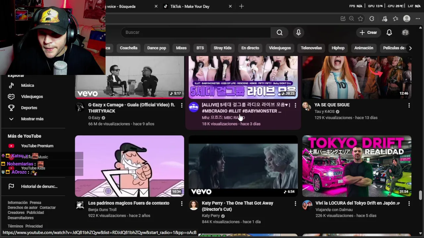Close the TikTok tab
Screen dimensions: 424x238
[230, 6]
